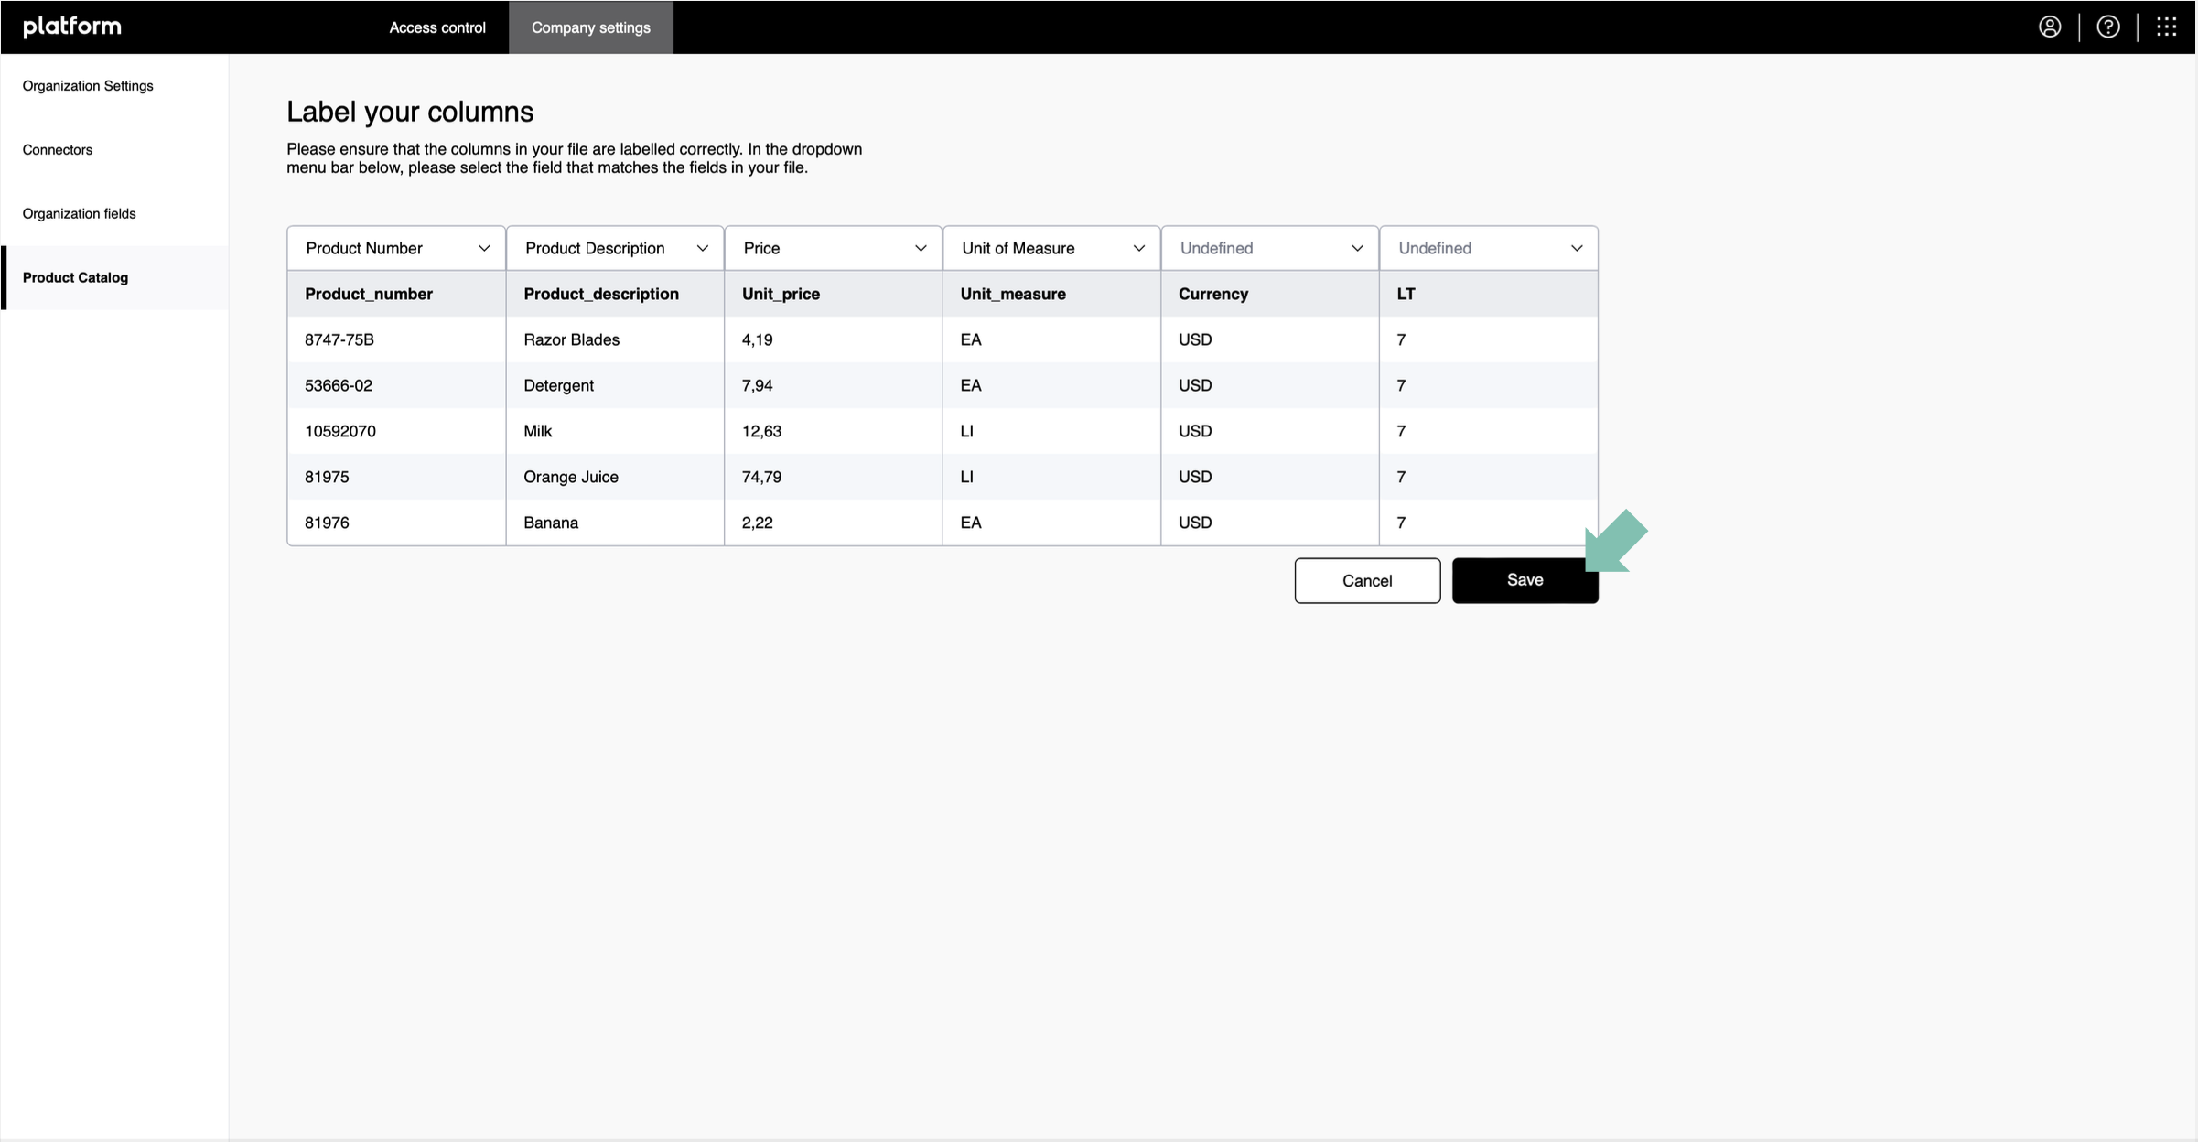This screenshot has width=2198, height=1142.
Task: Open the Undefined dropdown above LT
Action: pyautogui.click(x=1489, y=248)
